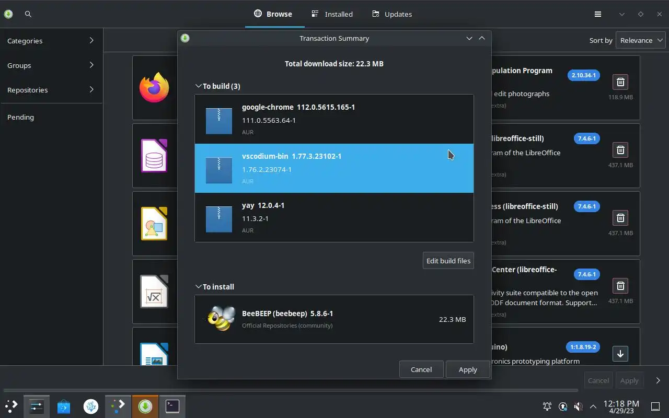This screenshot has height=418, width=669.
Task: Click the right chevron beside main Apply button
Action: (x=658, y=380)
